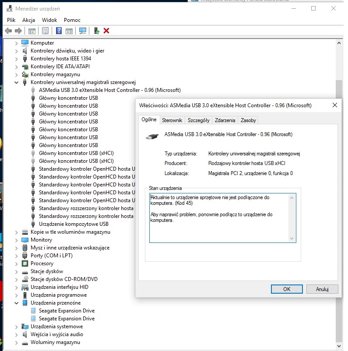This screenshot has width=348, height=351.
Task: Click the Properties toolbar icon
Action: coord(45,31)
